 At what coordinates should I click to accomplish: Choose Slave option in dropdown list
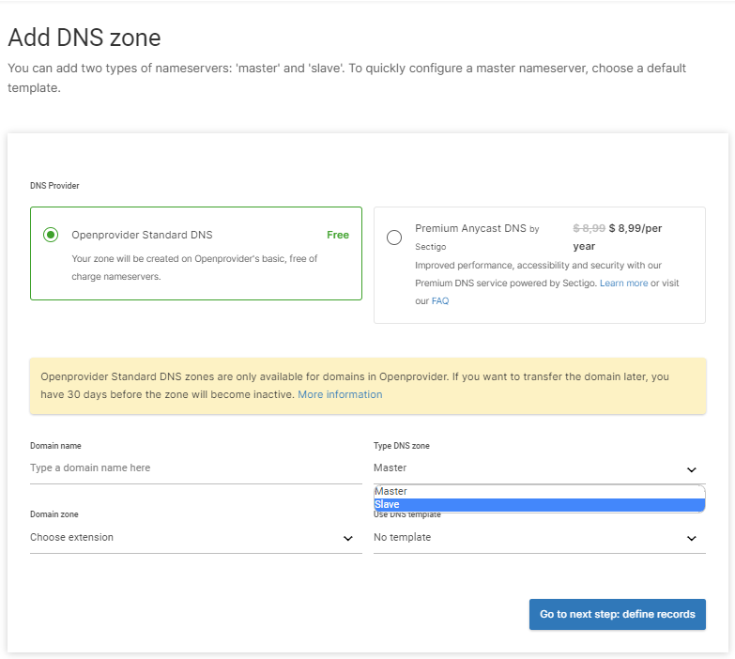(x=539, y=504)
